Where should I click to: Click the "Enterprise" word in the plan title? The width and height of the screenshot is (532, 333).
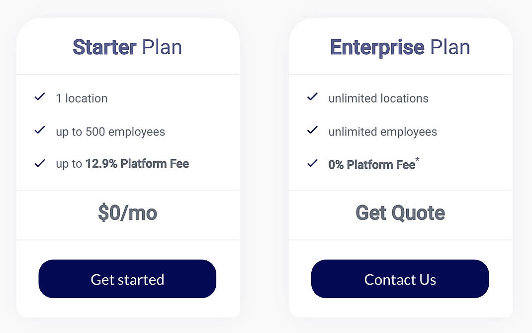[x=378, y=47]
